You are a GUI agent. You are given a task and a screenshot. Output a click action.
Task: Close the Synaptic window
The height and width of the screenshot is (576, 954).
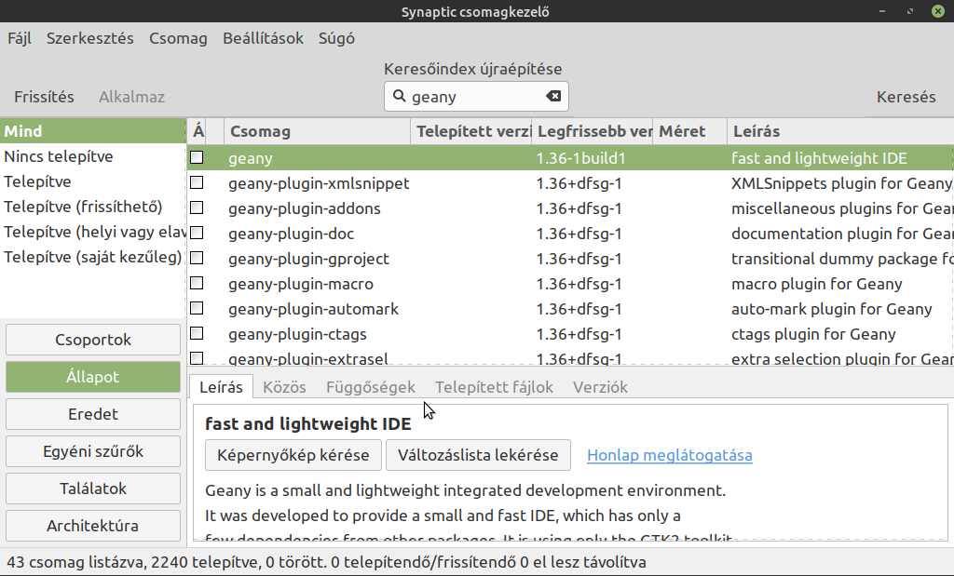click(938, 11)
